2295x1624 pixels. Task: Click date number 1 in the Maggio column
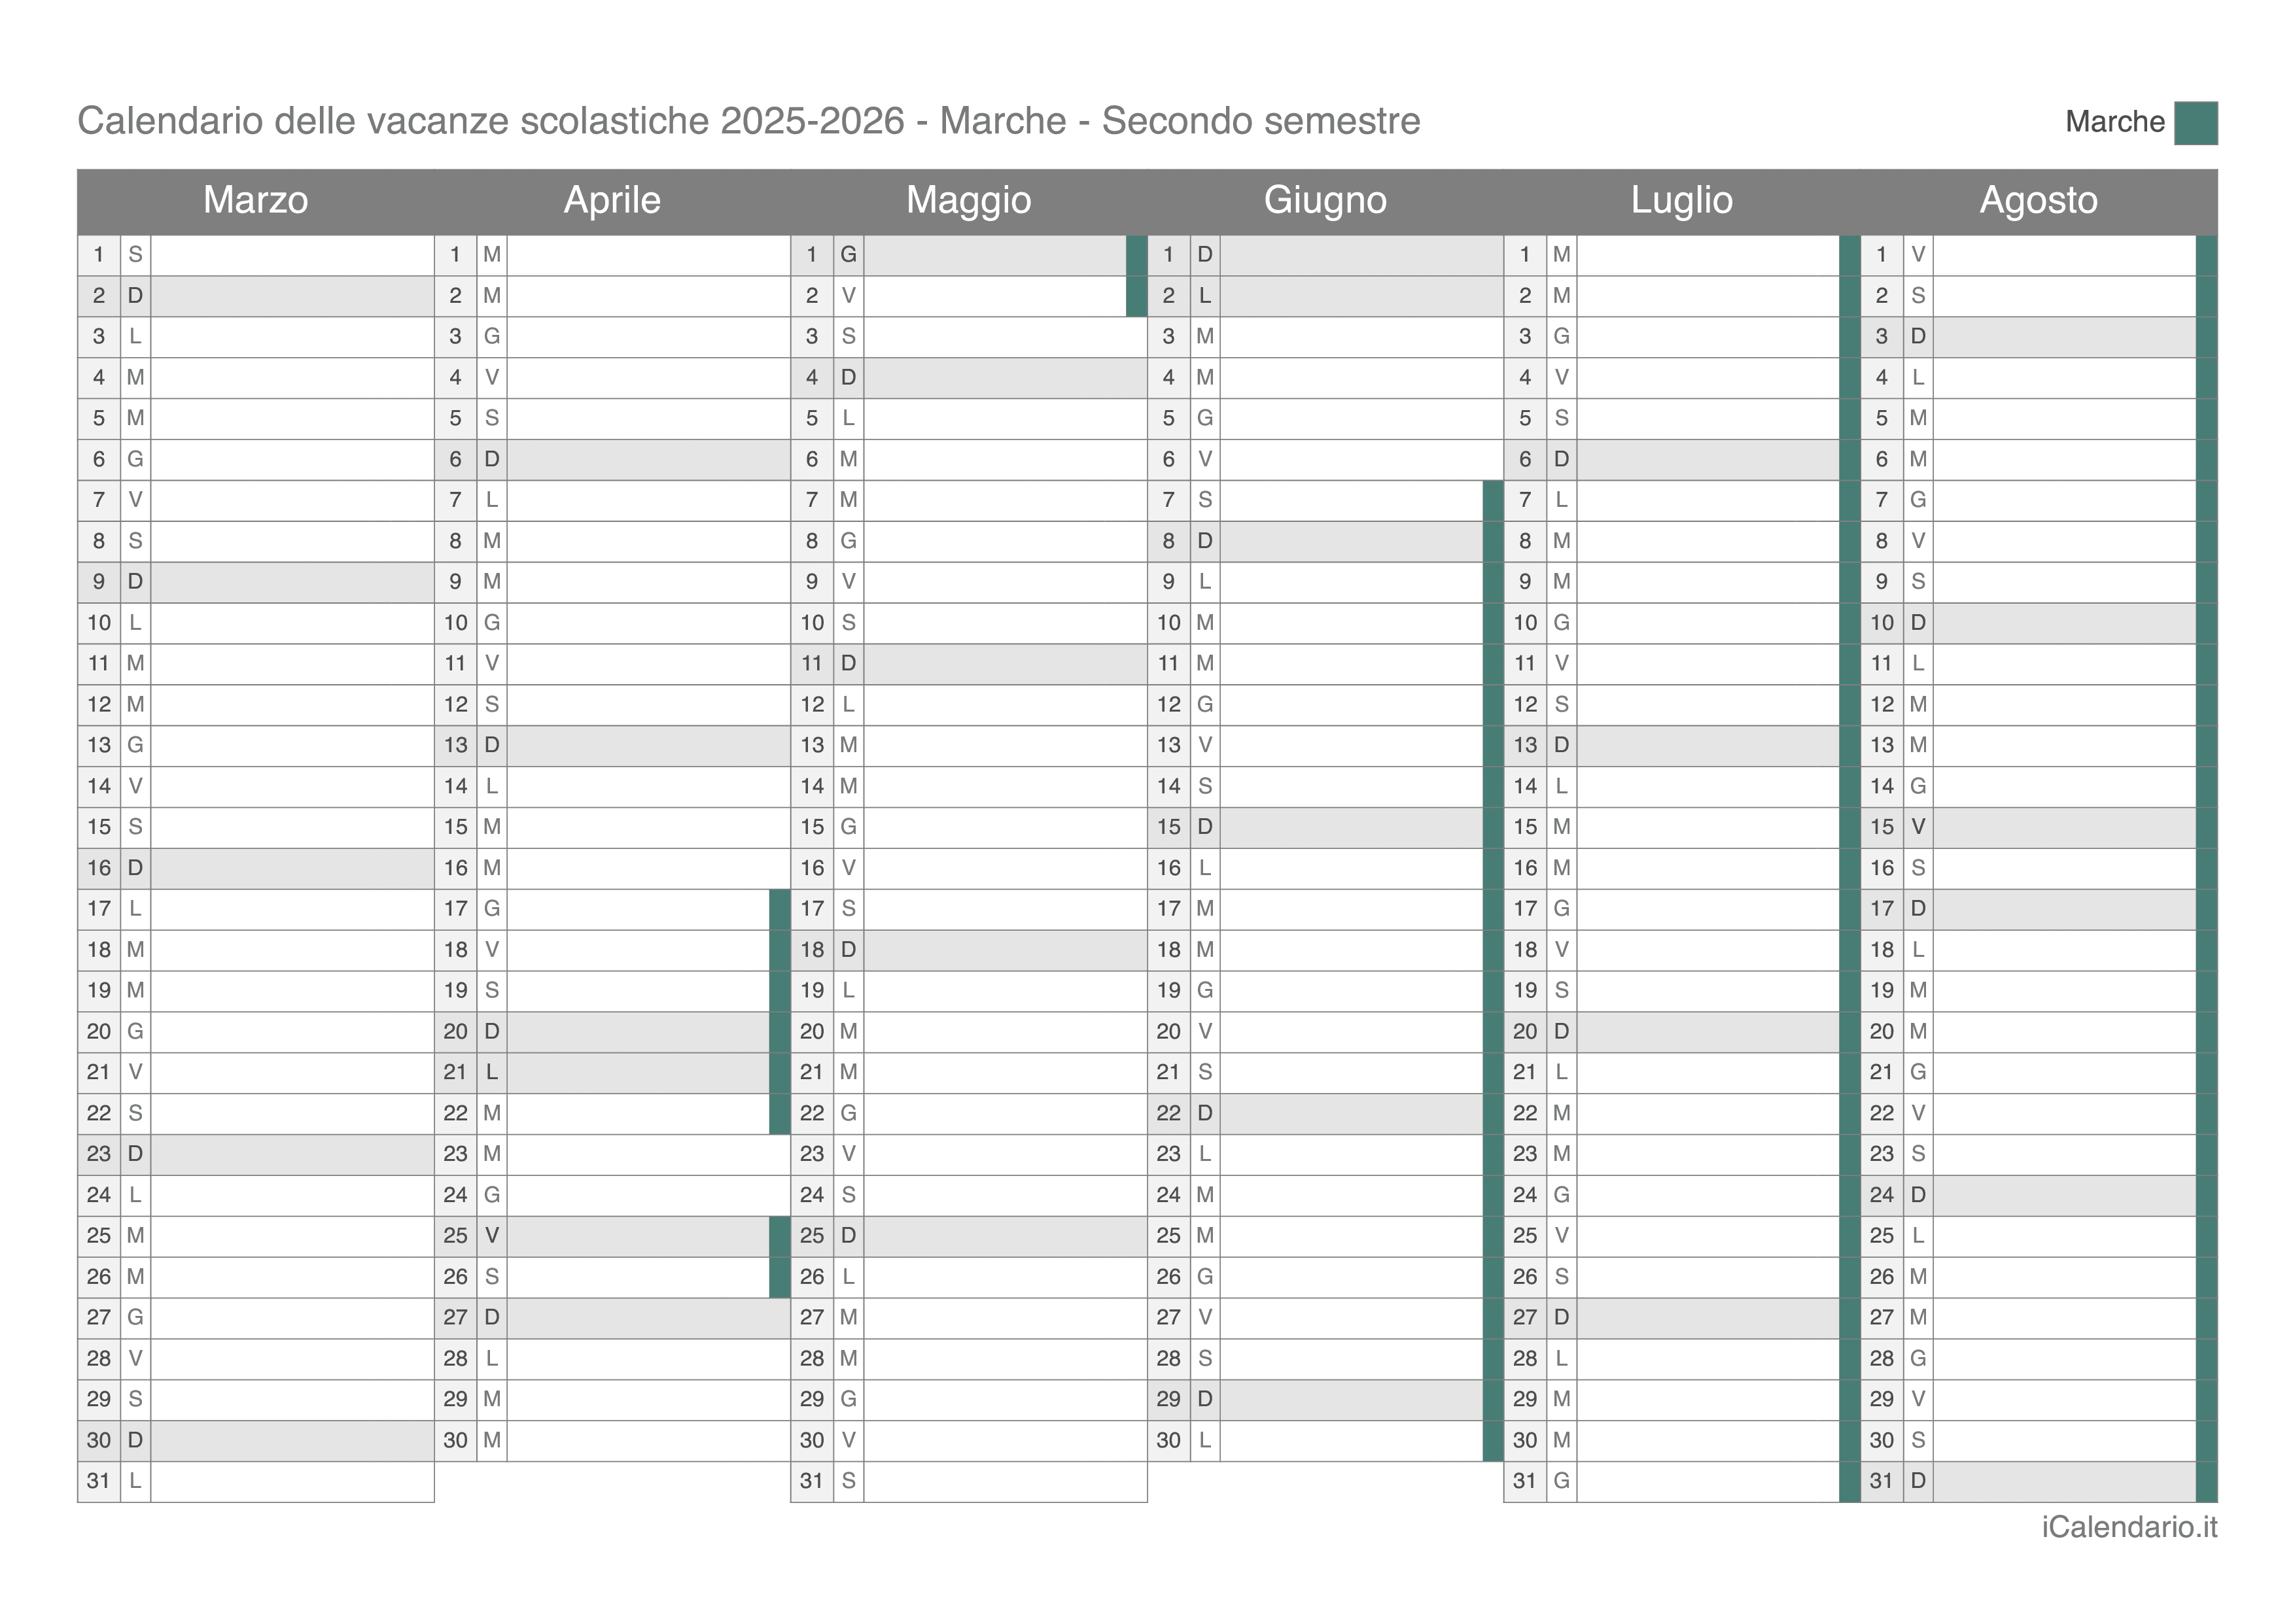pyautogui.click(x=812, y=255)
